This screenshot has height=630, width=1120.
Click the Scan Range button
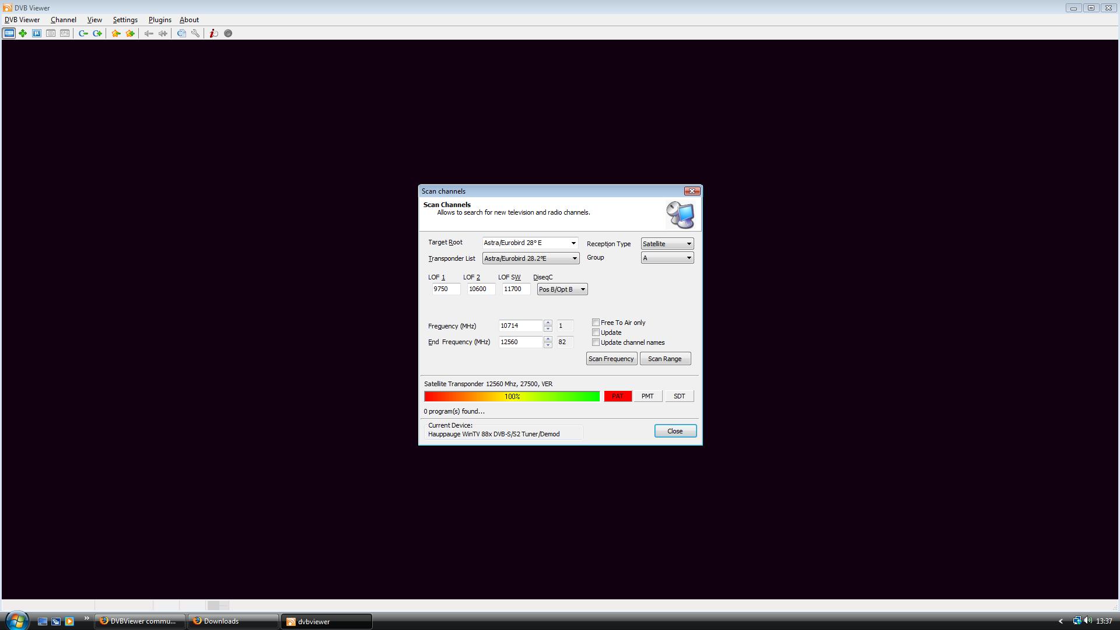click(664, 359)
